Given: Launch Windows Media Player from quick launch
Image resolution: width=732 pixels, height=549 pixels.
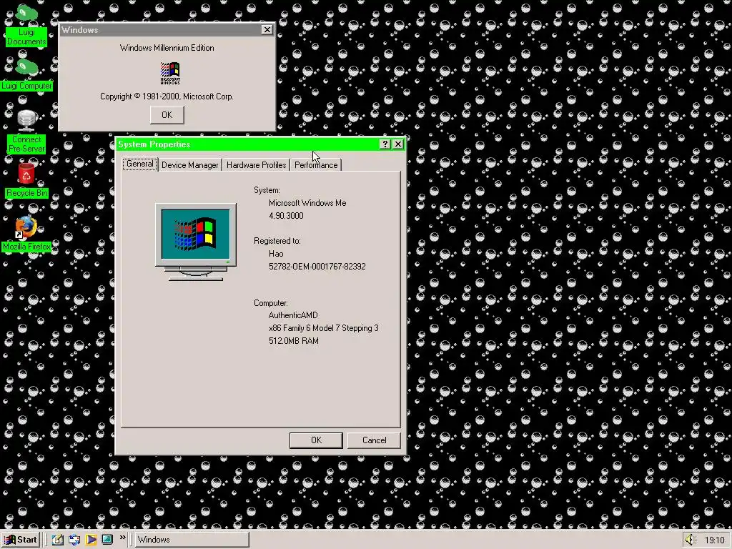Looking at the screenshot, I should point(91,540).
